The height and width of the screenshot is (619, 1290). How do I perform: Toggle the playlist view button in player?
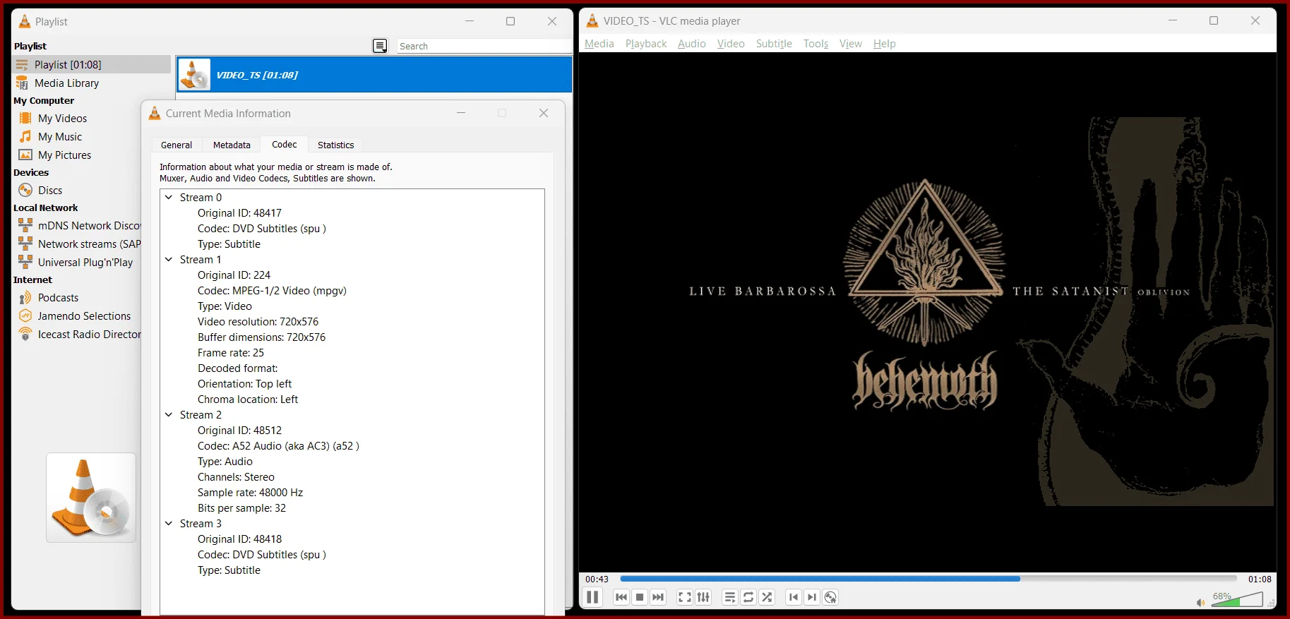pos(730,597)
